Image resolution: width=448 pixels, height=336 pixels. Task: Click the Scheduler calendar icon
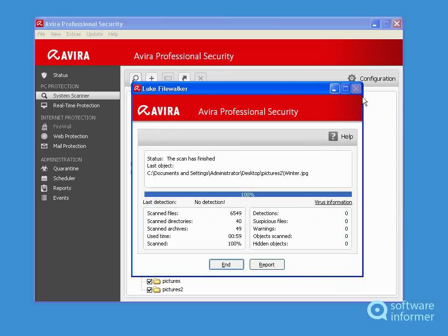pos(44,178)
